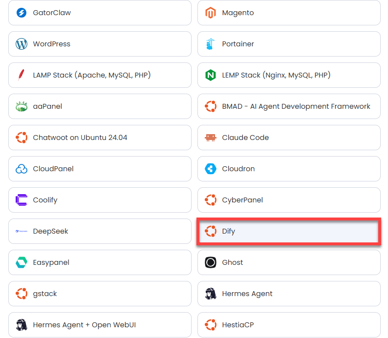The width and height of the screenshot is (388, 338).
Task: Click the Claude Code pixel icon
Action: [211, 138]
